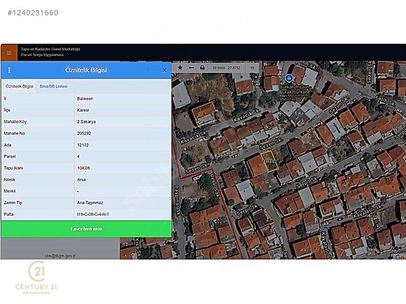The width and height of the screenshot is (406, 304).
Task: Click the Zemin Tip row label
Action: pyautogui.click(x=13, y=203)
